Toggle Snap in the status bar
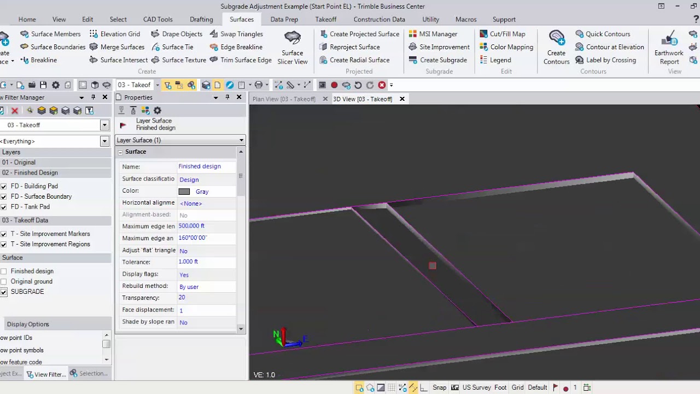Screen dimensions: 700x394 (439, 387)
